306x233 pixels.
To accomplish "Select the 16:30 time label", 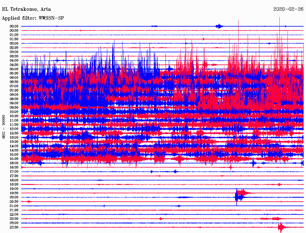I will point(14,167).
